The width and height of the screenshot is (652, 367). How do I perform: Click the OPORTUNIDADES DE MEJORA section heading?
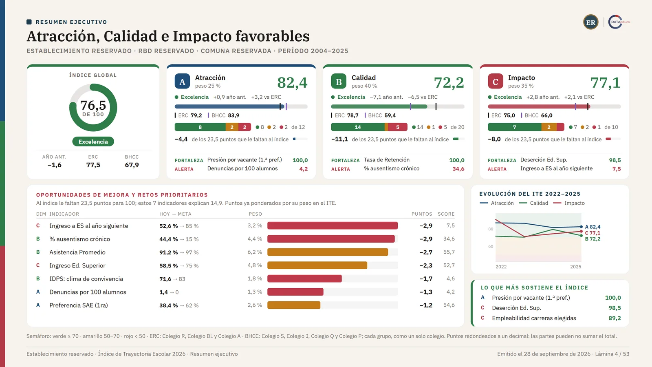point(122,195)
